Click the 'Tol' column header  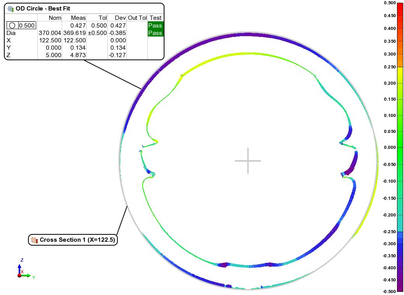click(103, 18)
